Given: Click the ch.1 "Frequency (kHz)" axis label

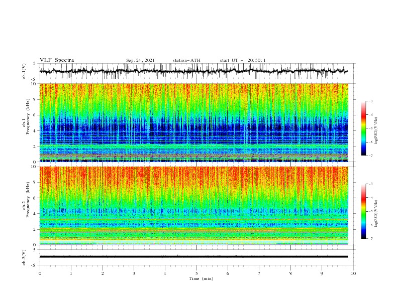Looking at the screenshot, I should (28, 117).
